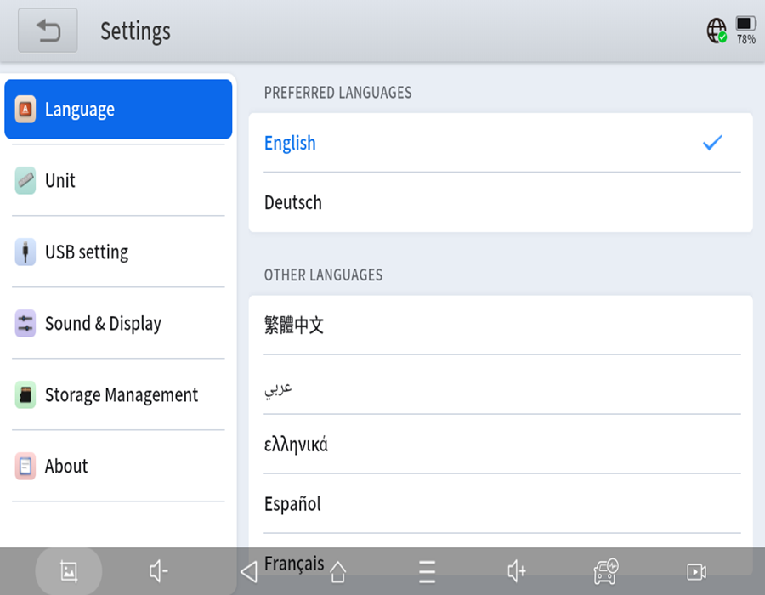Select the Unit settings icon
This screenshot has height=595, width=765.
(x=26, y=180)
